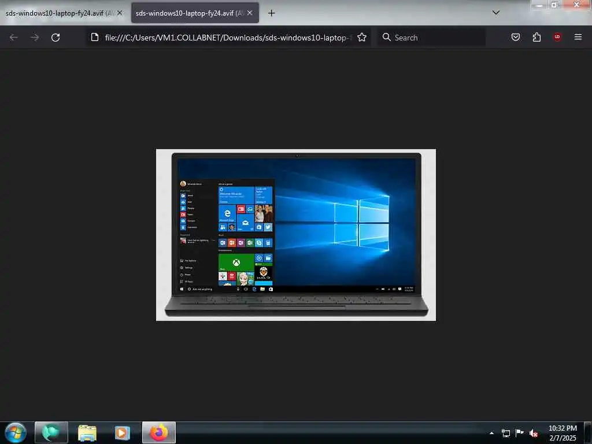Go forward using the forward arrow
This screenshot has width=592, height=444.
coord(35,38)
